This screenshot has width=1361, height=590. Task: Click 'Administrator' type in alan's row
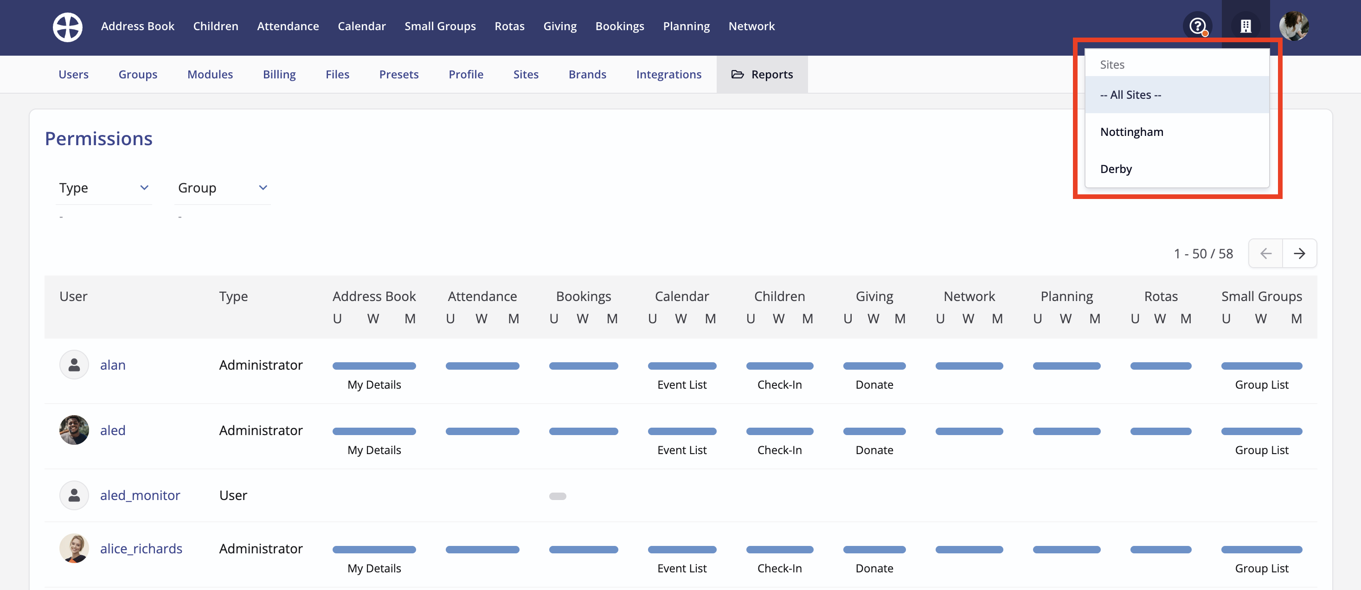tap(261, 365)
